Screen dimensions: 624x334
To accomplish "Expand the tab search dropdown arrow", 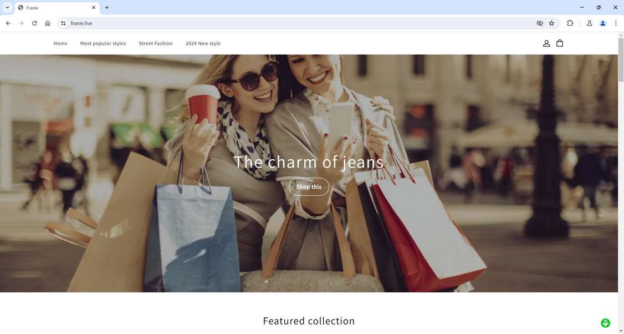I will coord(7,8).
